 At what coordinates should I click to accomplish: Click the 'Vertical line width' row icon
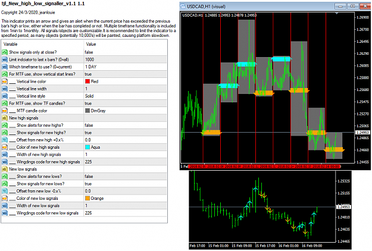(x=5, y=89)
